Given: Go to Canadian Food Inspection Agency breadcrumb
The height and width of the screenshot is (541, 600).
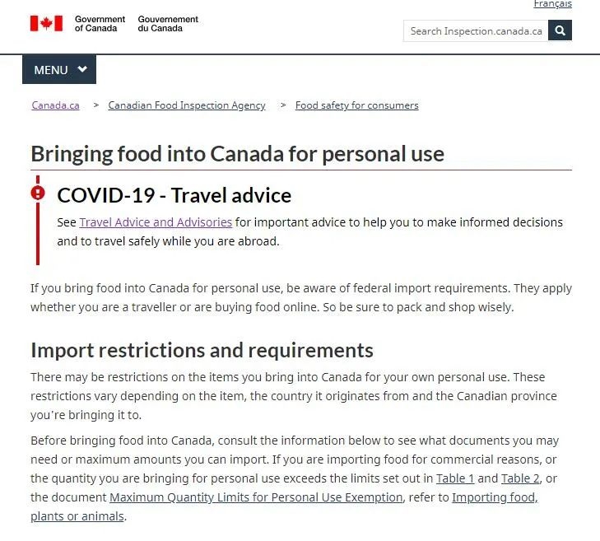Looking at the screenshot, I should 187,105.
